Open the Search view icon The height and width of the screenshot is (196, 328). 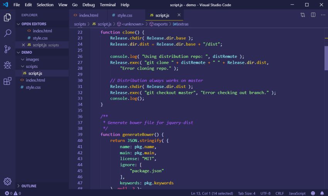pyautogui.click(x=7, y=33)
